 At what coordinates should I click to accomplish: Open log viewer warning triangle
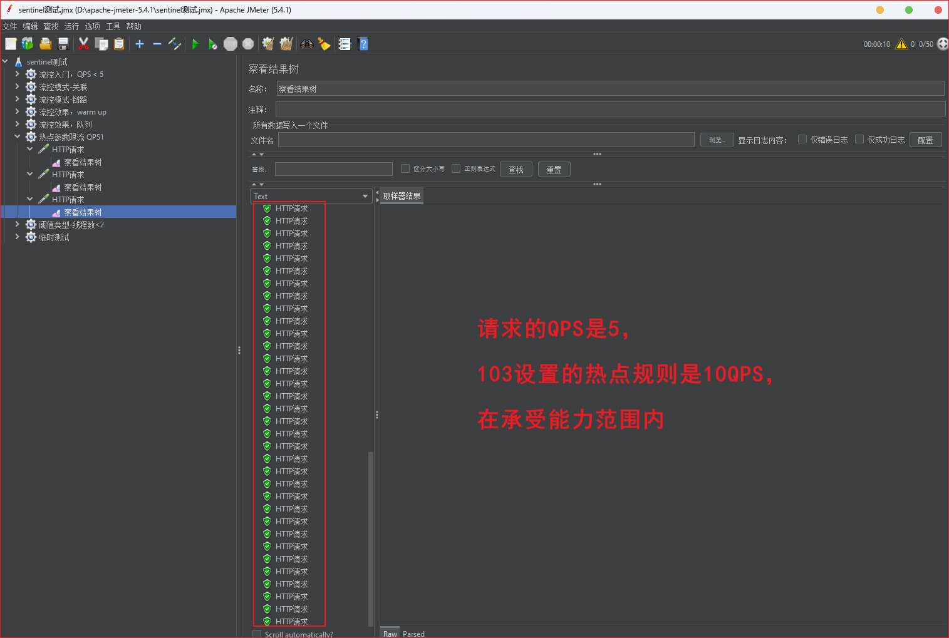tap(901, 44)
